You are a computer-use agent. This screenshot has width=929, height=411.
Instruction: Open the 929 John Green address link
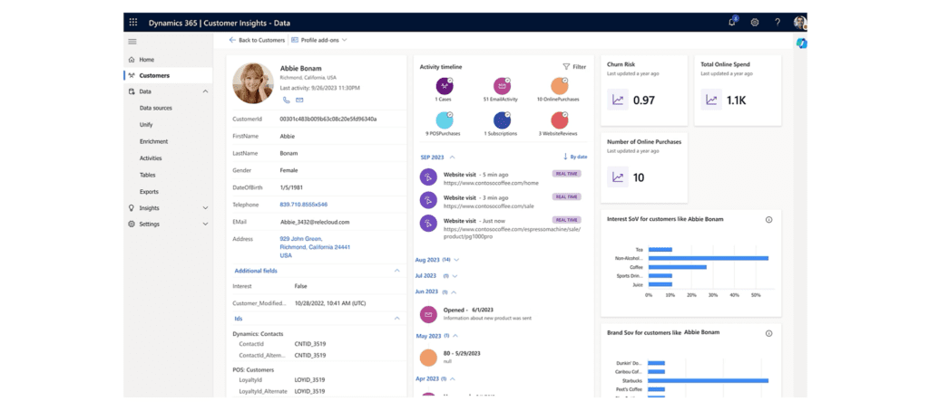click(315, 246)
